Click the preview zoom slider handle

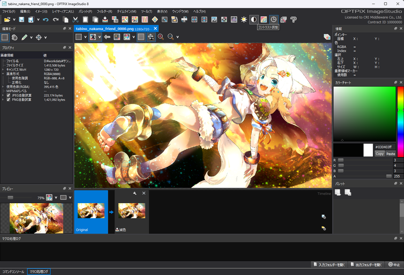click(x=10, y=197)
